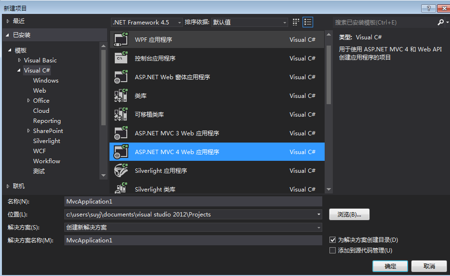Click the ASP.NET MVC 4 Web icon

(121, 152)
